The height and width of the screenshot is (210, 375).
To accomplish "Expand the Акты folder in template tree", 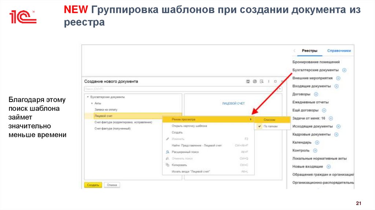I will click(x=92, y=103).
